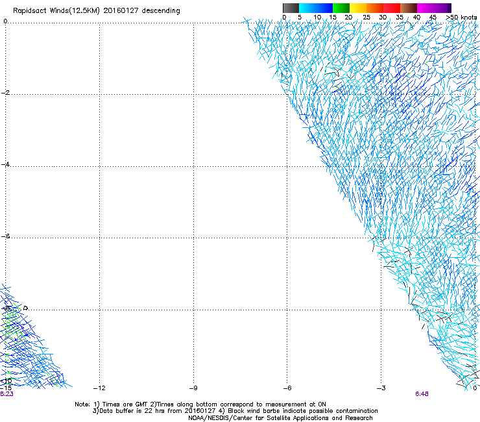Click the legend label '45'

pos(433,18)
